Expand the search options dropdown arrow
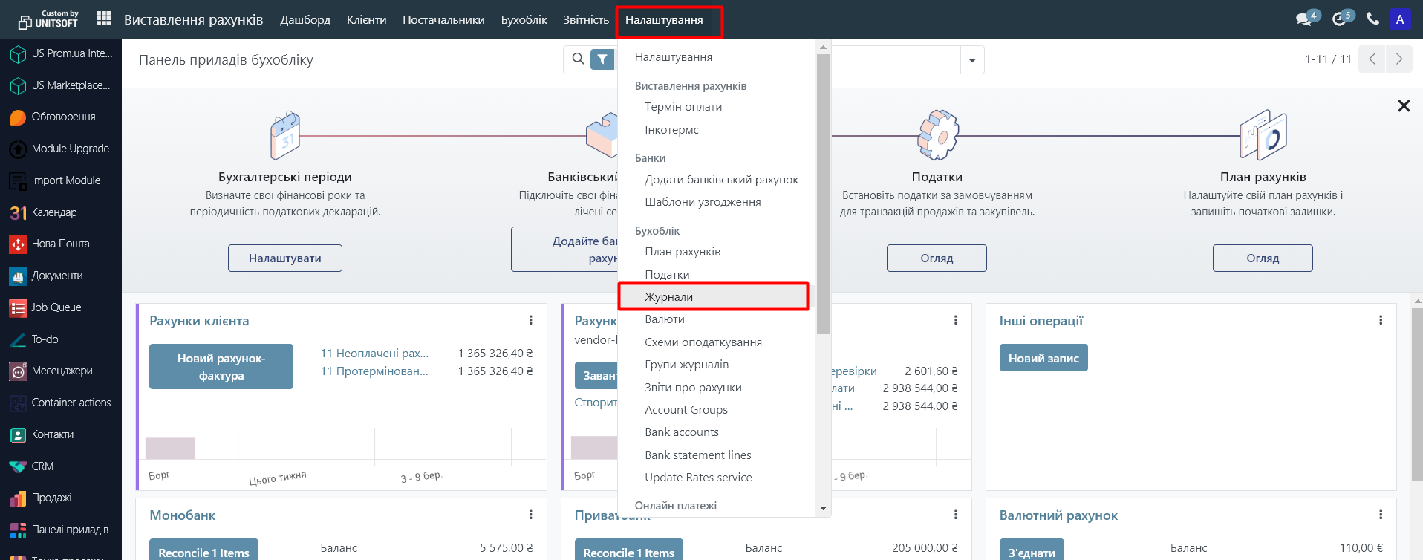 (x=971, y=60)
